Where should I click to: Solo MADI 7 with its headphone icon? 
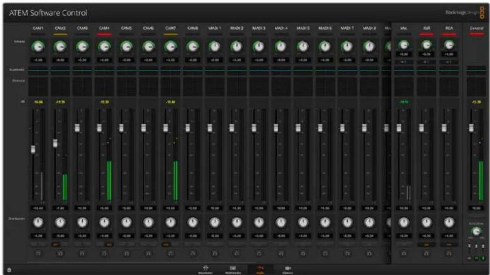[x=347, y=253]
